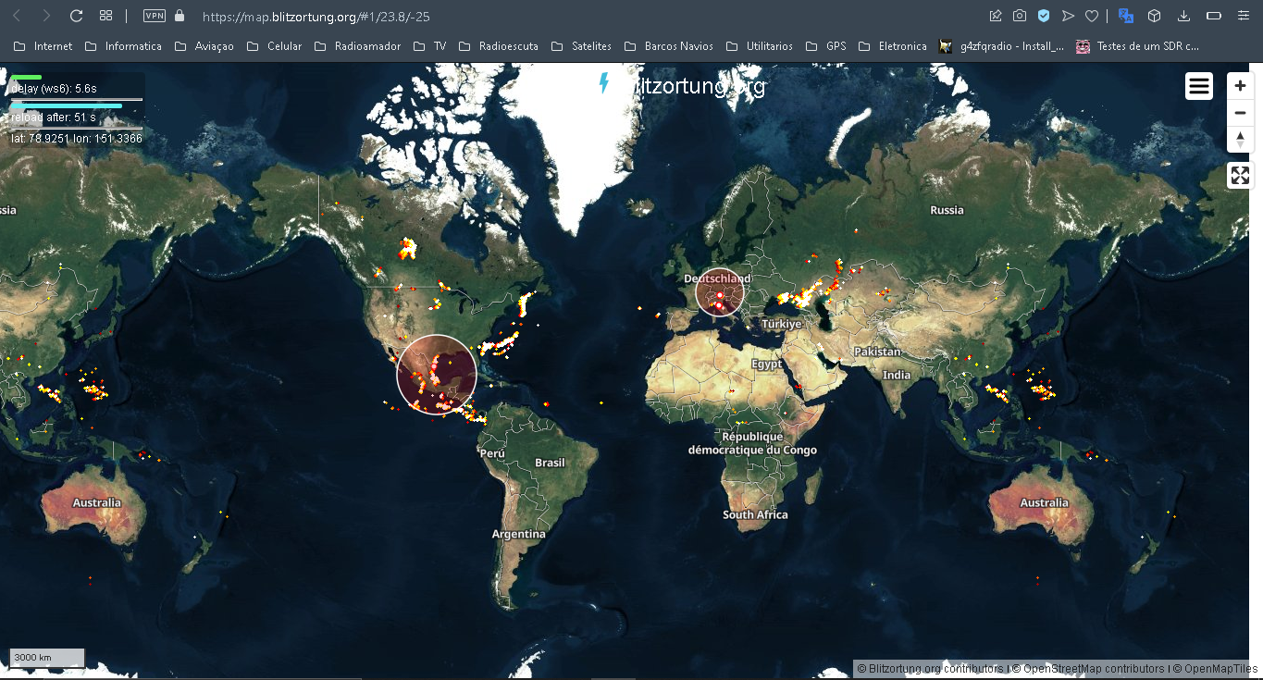Click the 'delay (ws6): 5.6s' text

pyautogui.click(x=54, y=89)
